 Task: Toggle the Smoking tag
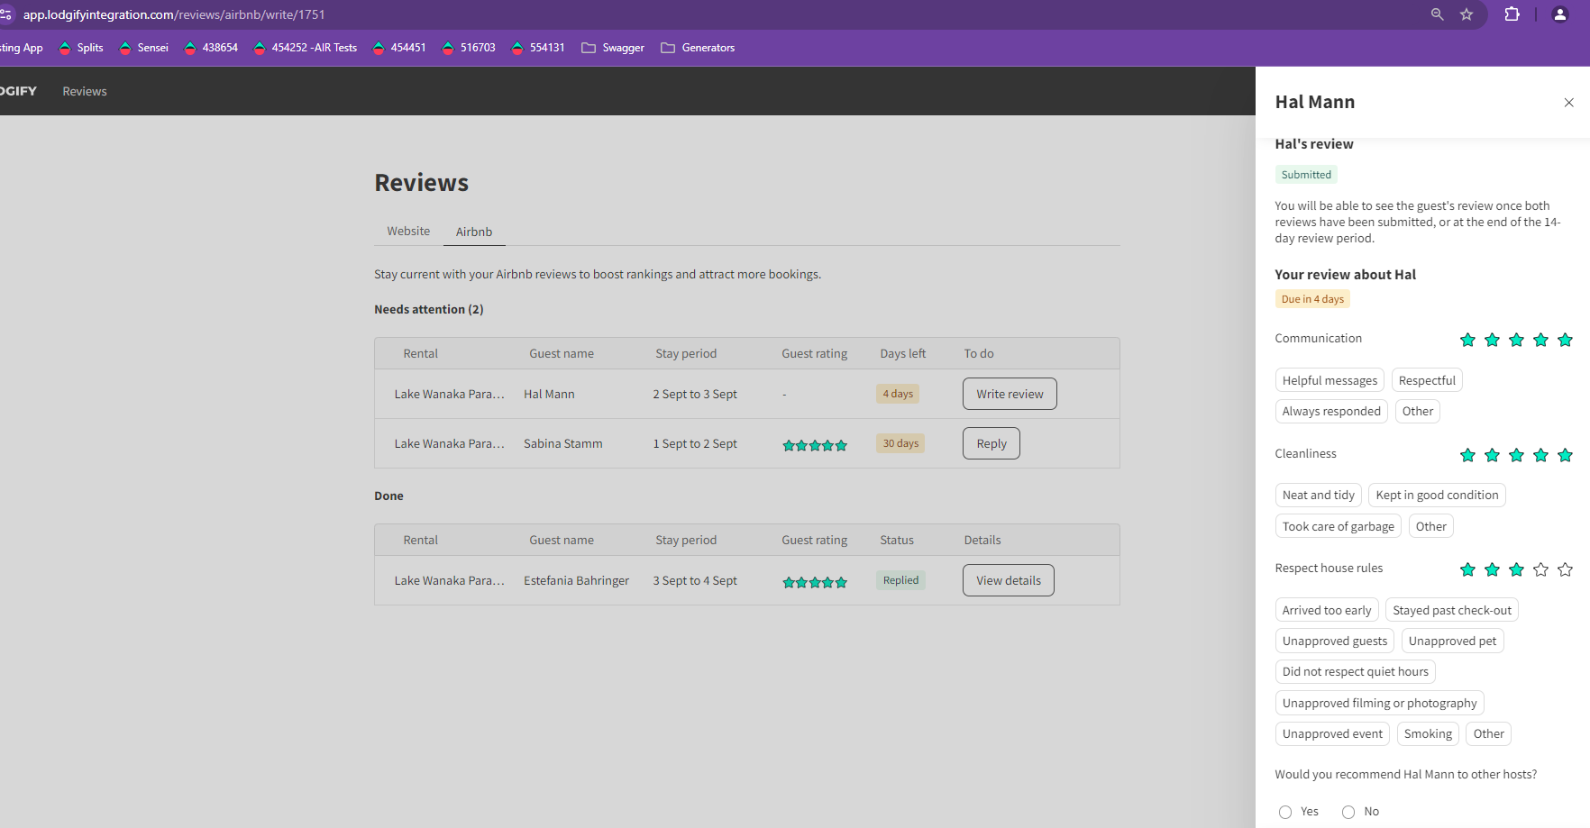click(x=1428, y=733)
